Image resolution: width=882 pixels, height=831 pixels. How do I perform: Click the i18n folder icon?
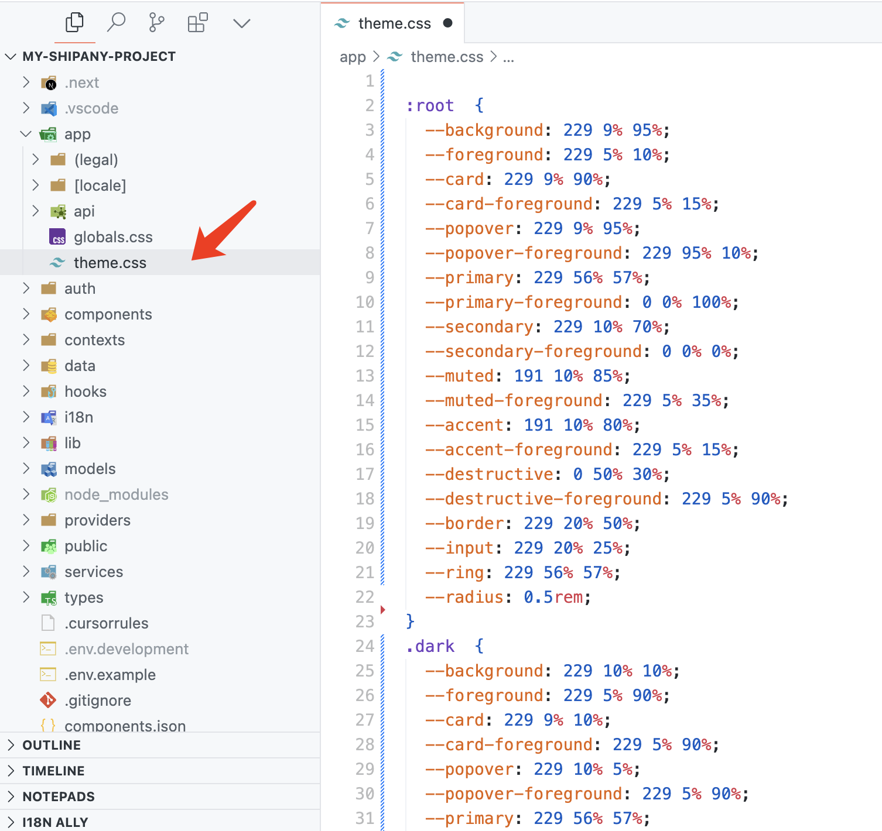[x=49, y=417]
